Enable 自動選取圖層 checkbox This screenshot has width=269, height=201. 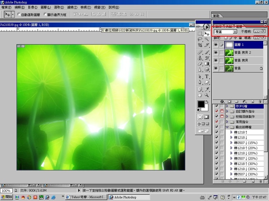(19, 15)
